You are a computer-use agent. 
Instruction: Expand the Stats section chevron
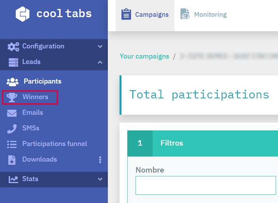[100, 179]
